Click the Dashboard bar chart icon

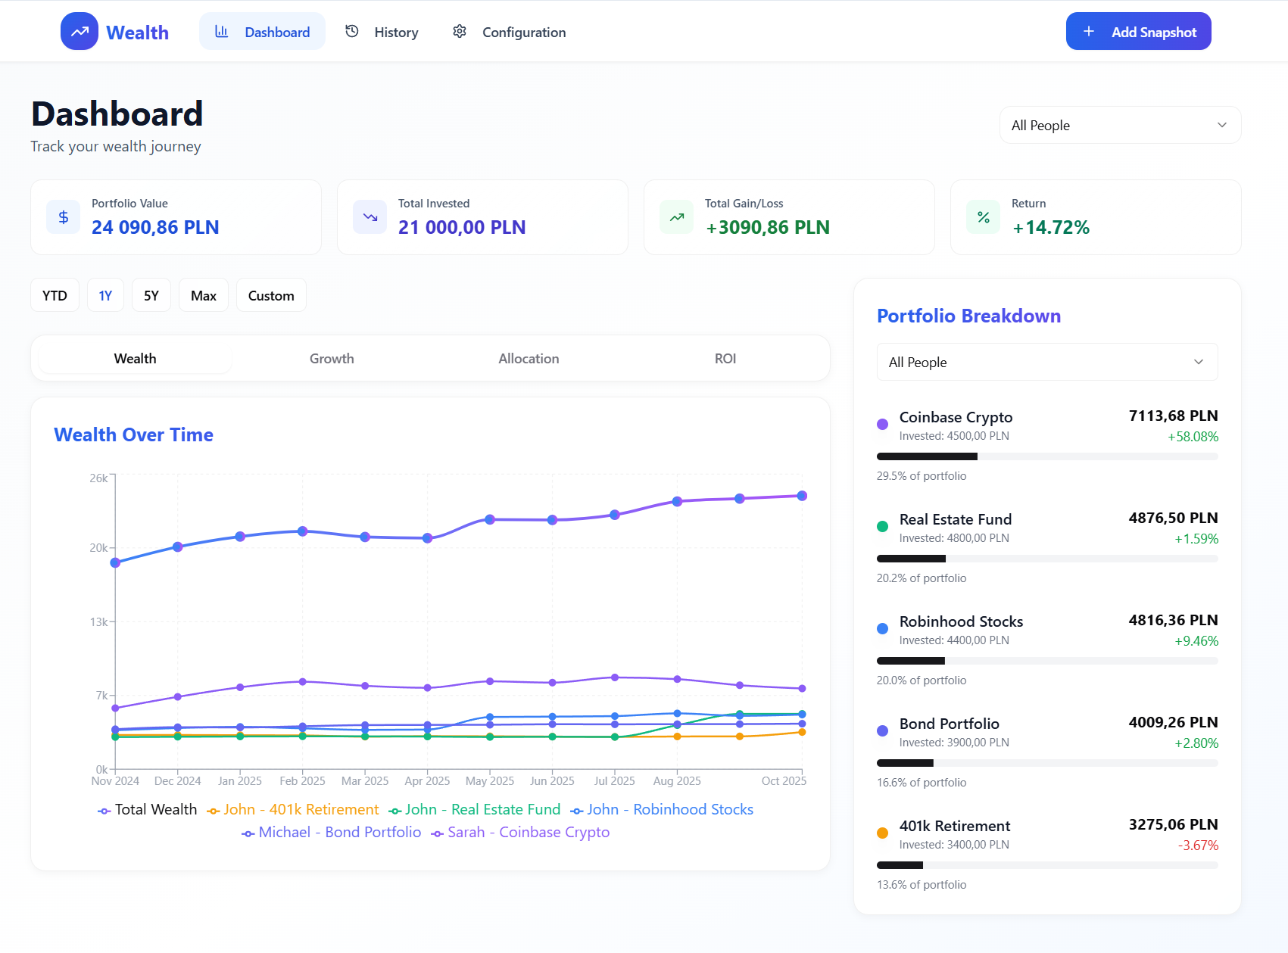(222, 31)
